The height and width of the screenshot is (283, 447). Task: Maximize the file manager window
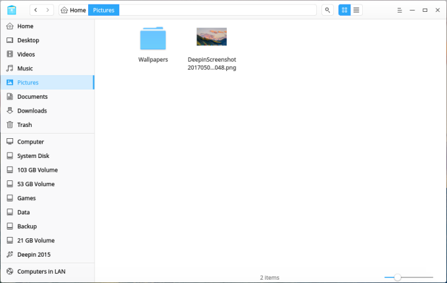tap(425, 11)
